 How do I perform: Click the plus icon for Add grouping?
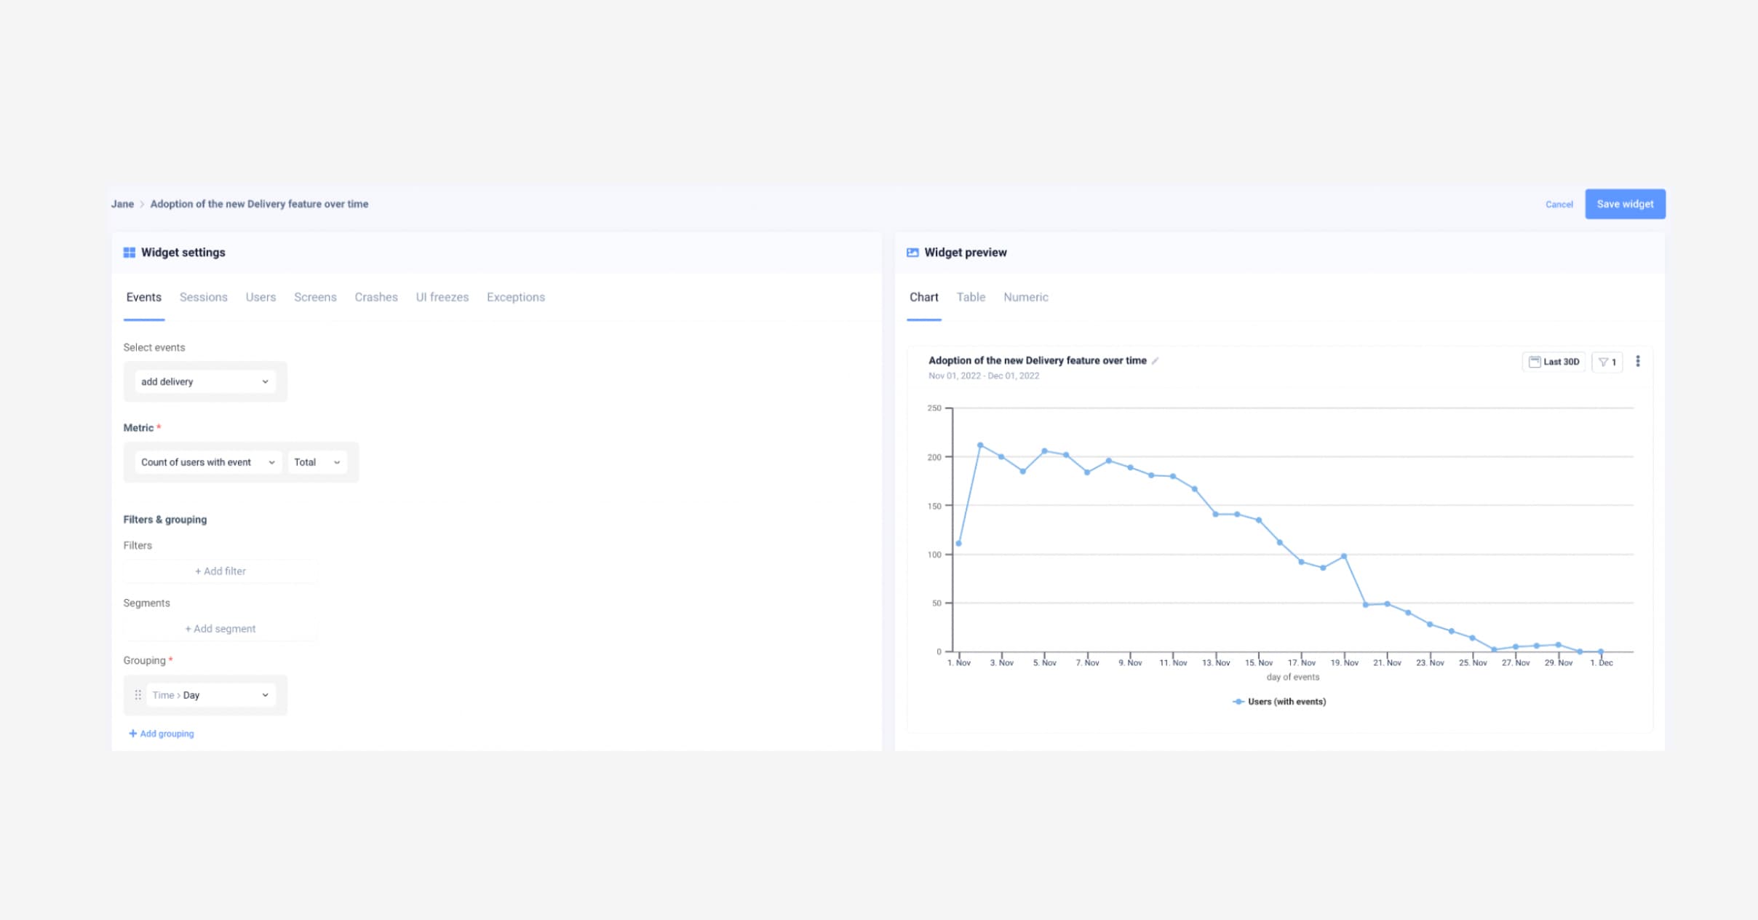[x=132, y=734]
